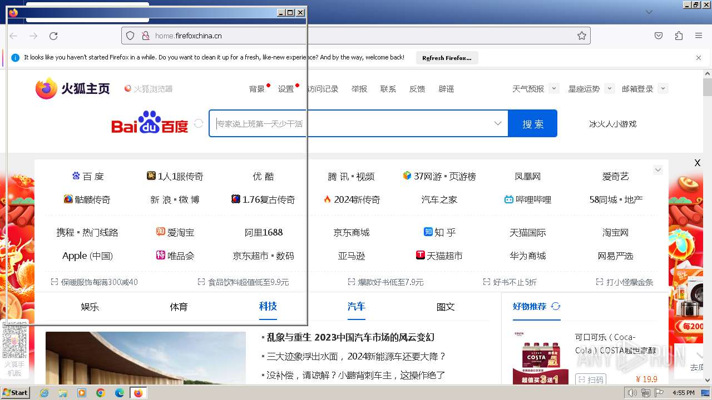Click the Baidu logo
This screenshot has height=400, width=712.
150,123
